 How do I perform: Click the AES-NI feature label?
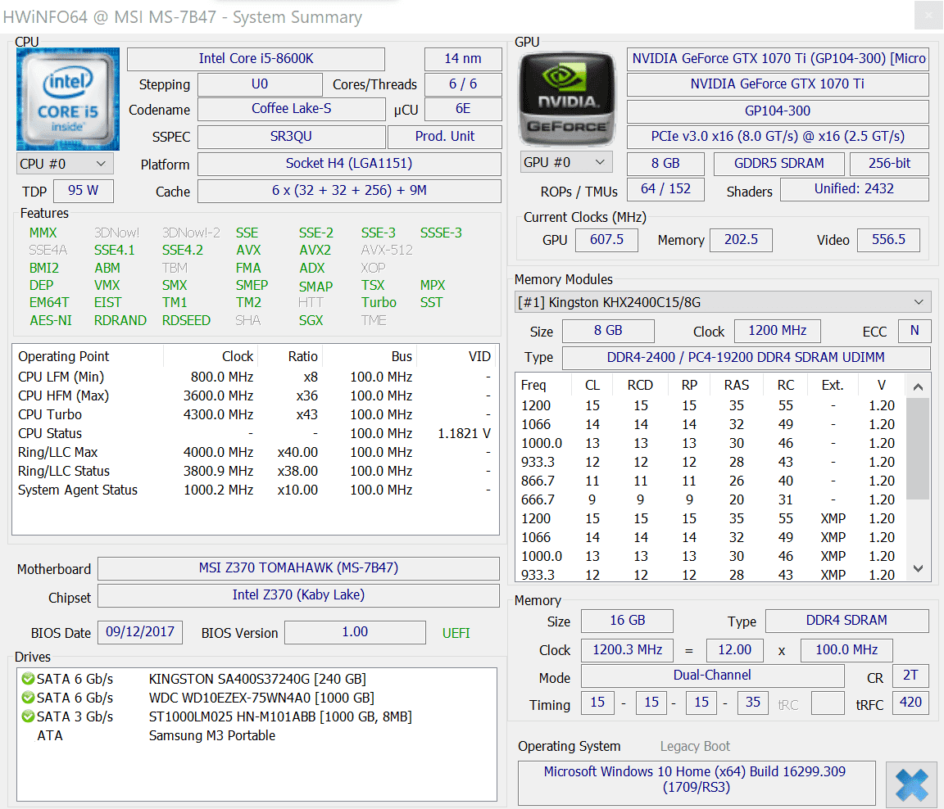point(51,321)
